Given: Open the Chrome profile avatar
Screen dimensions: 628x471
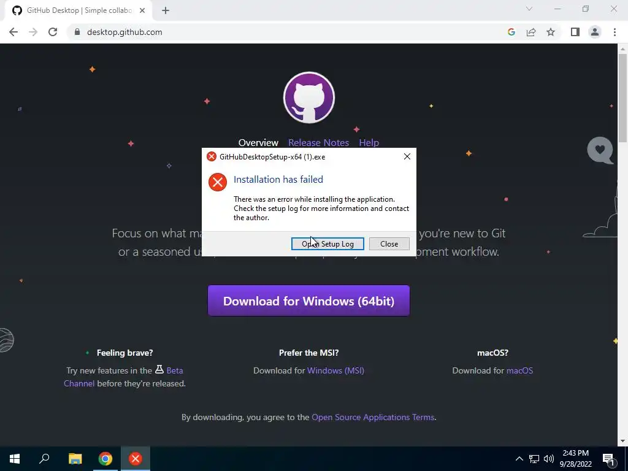Looking at the screenshot, I should [x=595, y=32].
